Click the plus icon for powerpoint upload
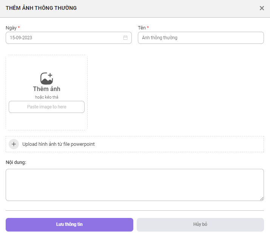This screenshot has height=244, width=270. pos(14,144)
